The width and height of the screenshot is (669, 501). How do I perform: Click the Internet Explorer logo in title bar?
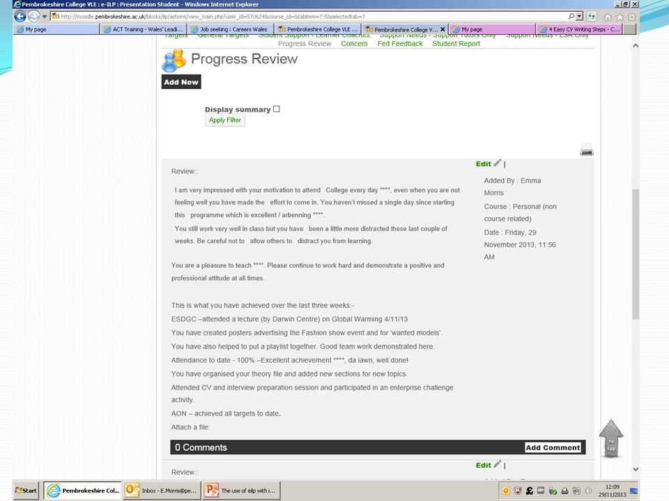[17, 4]
